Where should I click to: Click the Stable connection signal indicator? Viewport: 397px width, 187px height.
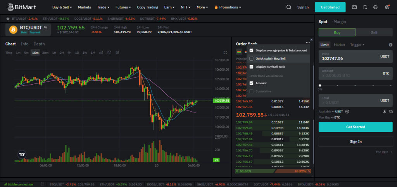[x=18, y=184]
